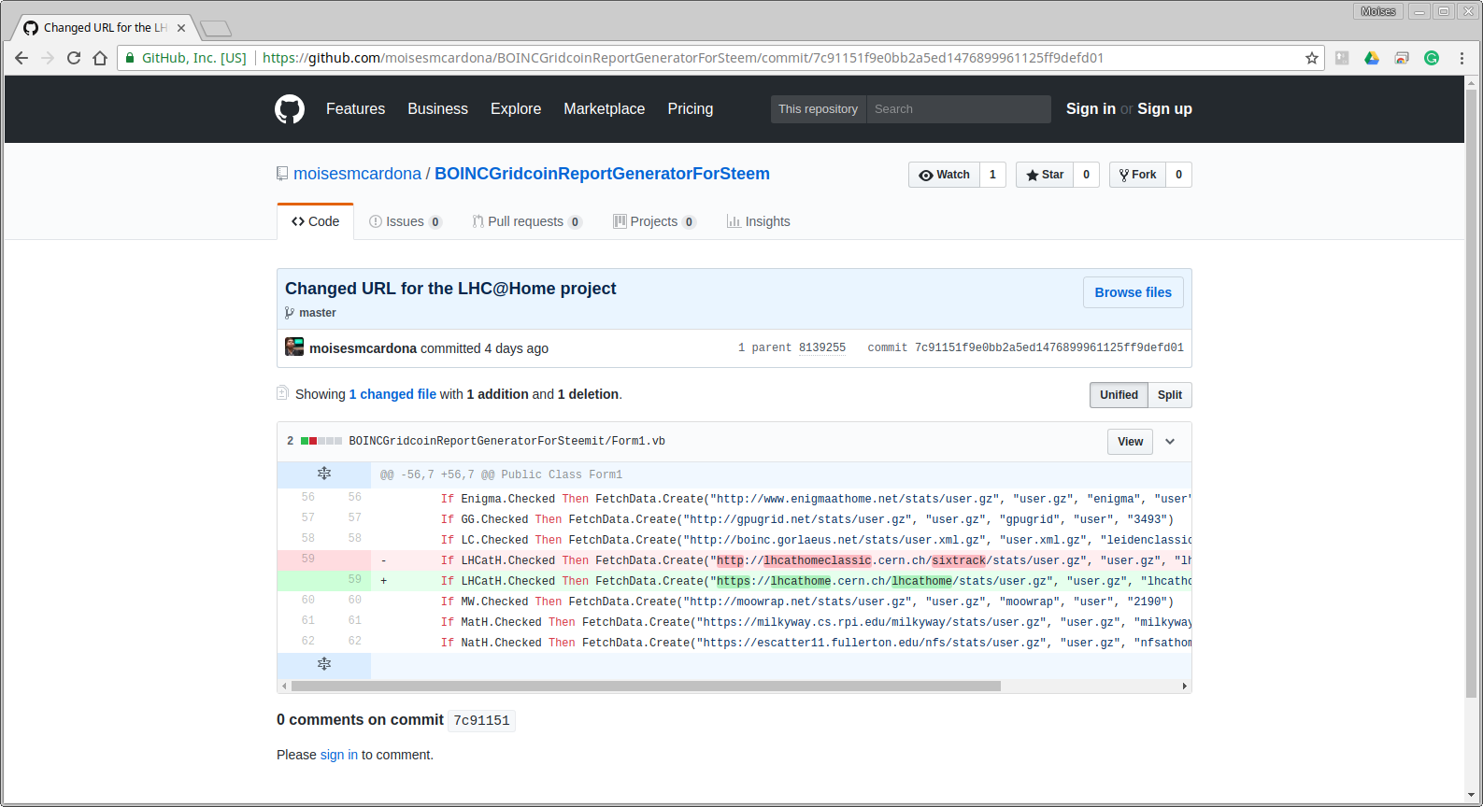Image resolution: width=1483 pixels, height=807 pixels.
Task: Expand diff lines below line 62
Action: click(x=324, y=664)
